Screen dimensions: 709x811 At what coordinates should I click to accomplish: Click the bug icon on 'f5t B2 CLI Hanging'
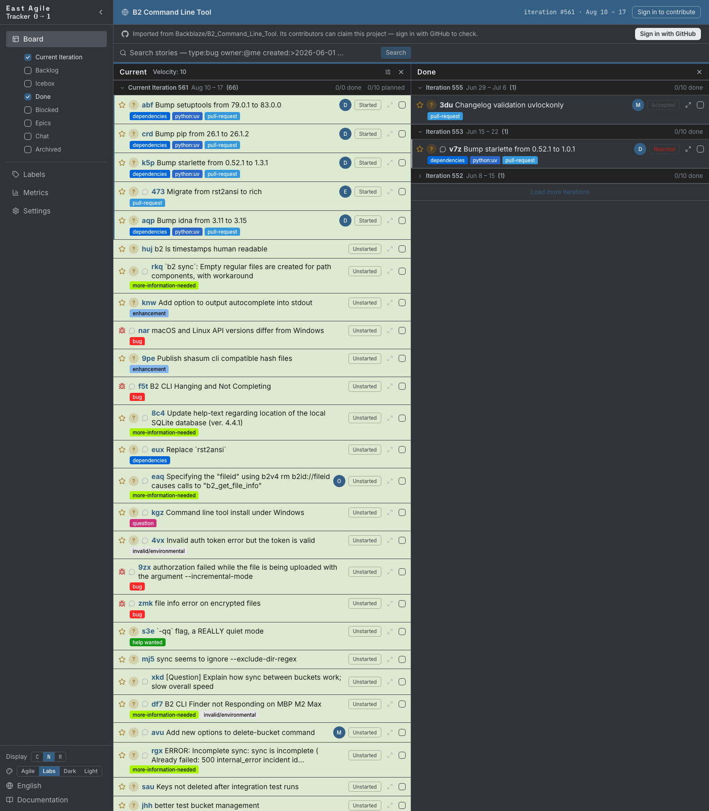122,386
